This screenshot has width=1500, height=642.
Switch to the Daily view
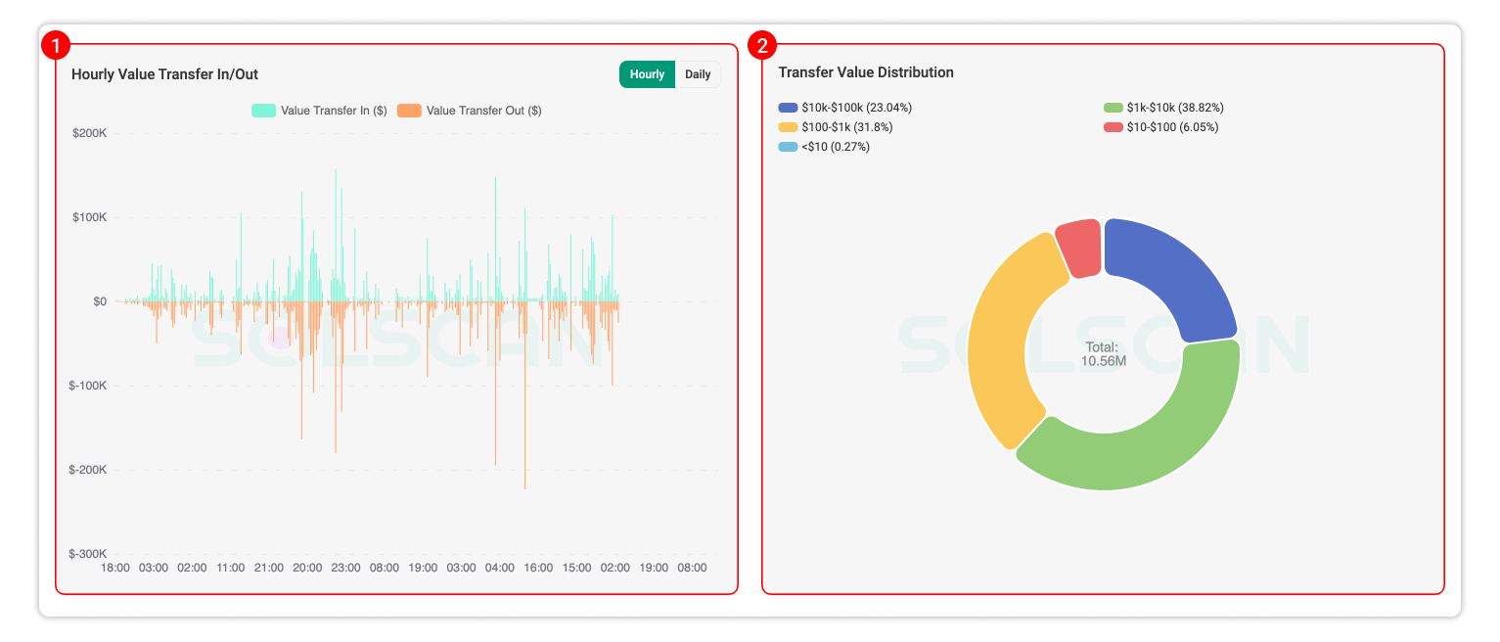click(x=698, y=73)
